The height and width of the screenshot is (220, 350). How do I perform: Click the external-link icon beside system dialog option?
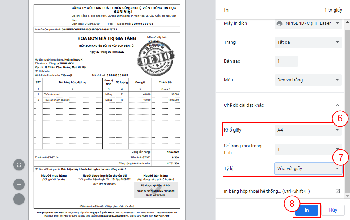click(x=337, y=191)
